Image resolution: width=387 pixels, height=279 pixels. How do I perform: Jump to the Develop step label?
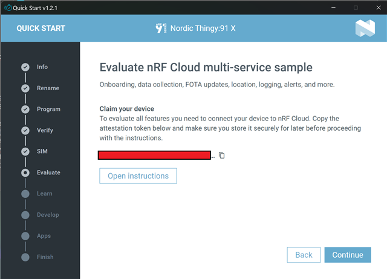tap(48, 215)
